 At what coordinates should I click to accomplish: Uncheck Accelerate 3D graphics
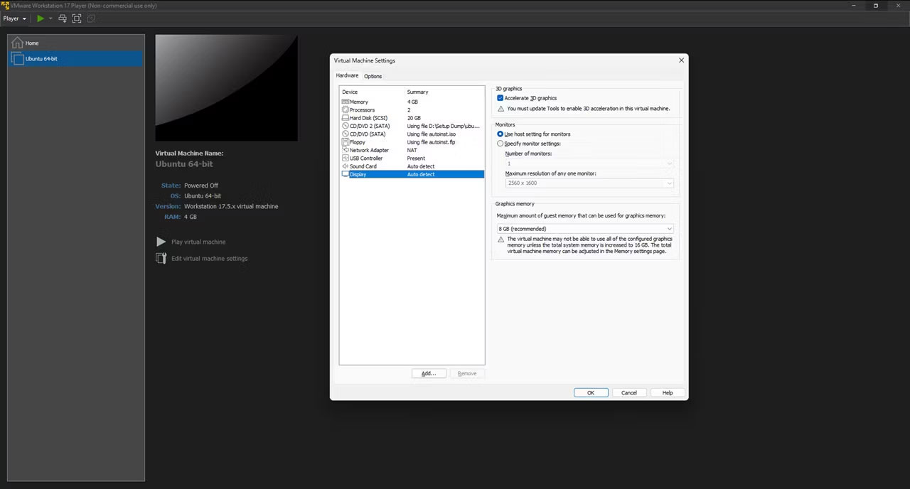[x=500, y=98]
